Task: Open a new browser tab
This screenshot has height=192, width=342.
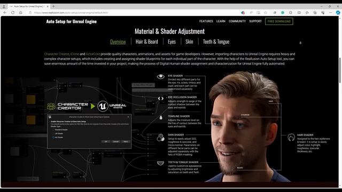Action: (53, 6)
